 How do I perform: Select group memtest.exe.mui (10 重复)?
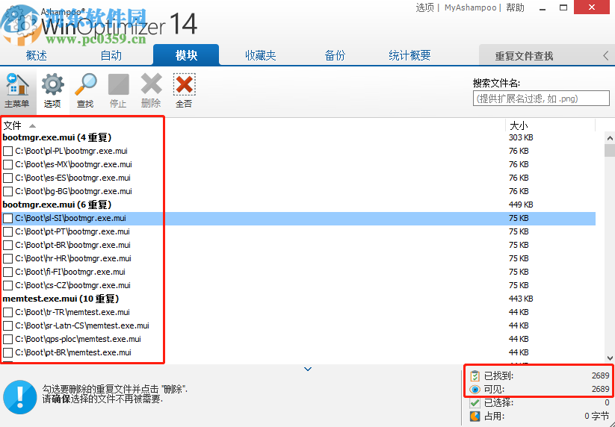tap(61, 299)
